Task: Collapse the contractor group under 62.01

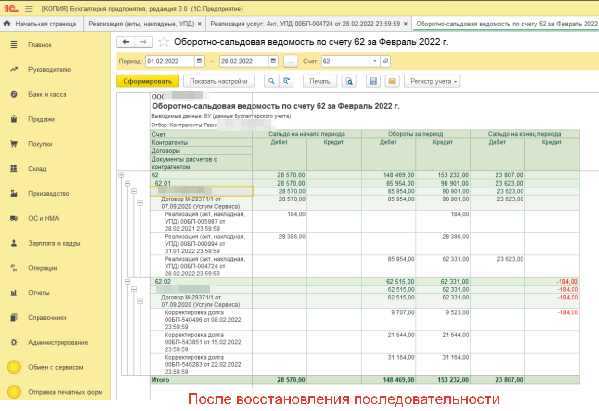Action: (x=134, y=191)
